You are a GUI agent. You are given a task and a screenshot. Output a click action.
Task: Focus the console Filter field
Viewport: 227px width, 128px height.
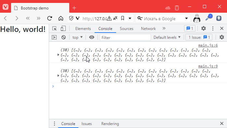tap(125, 37)
